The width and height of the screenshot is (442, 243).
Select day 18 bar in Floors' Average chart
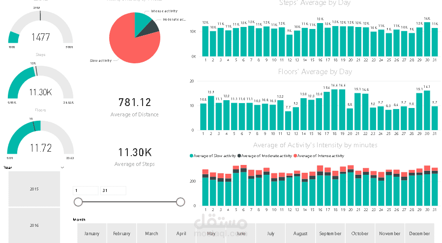point(334,110)
